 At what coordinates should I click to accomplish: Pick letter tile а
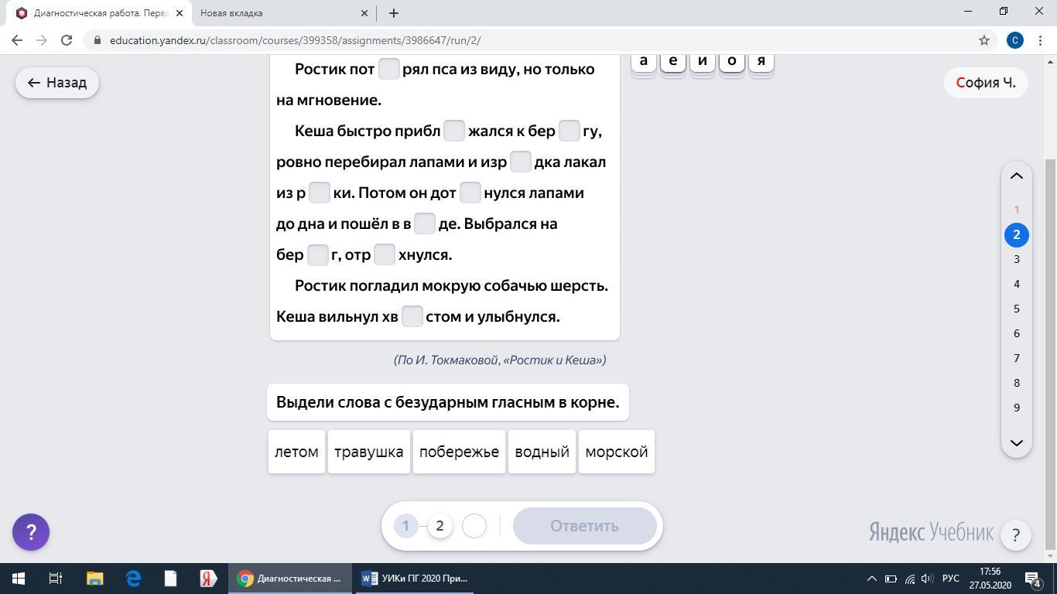(x=644, y=61)
